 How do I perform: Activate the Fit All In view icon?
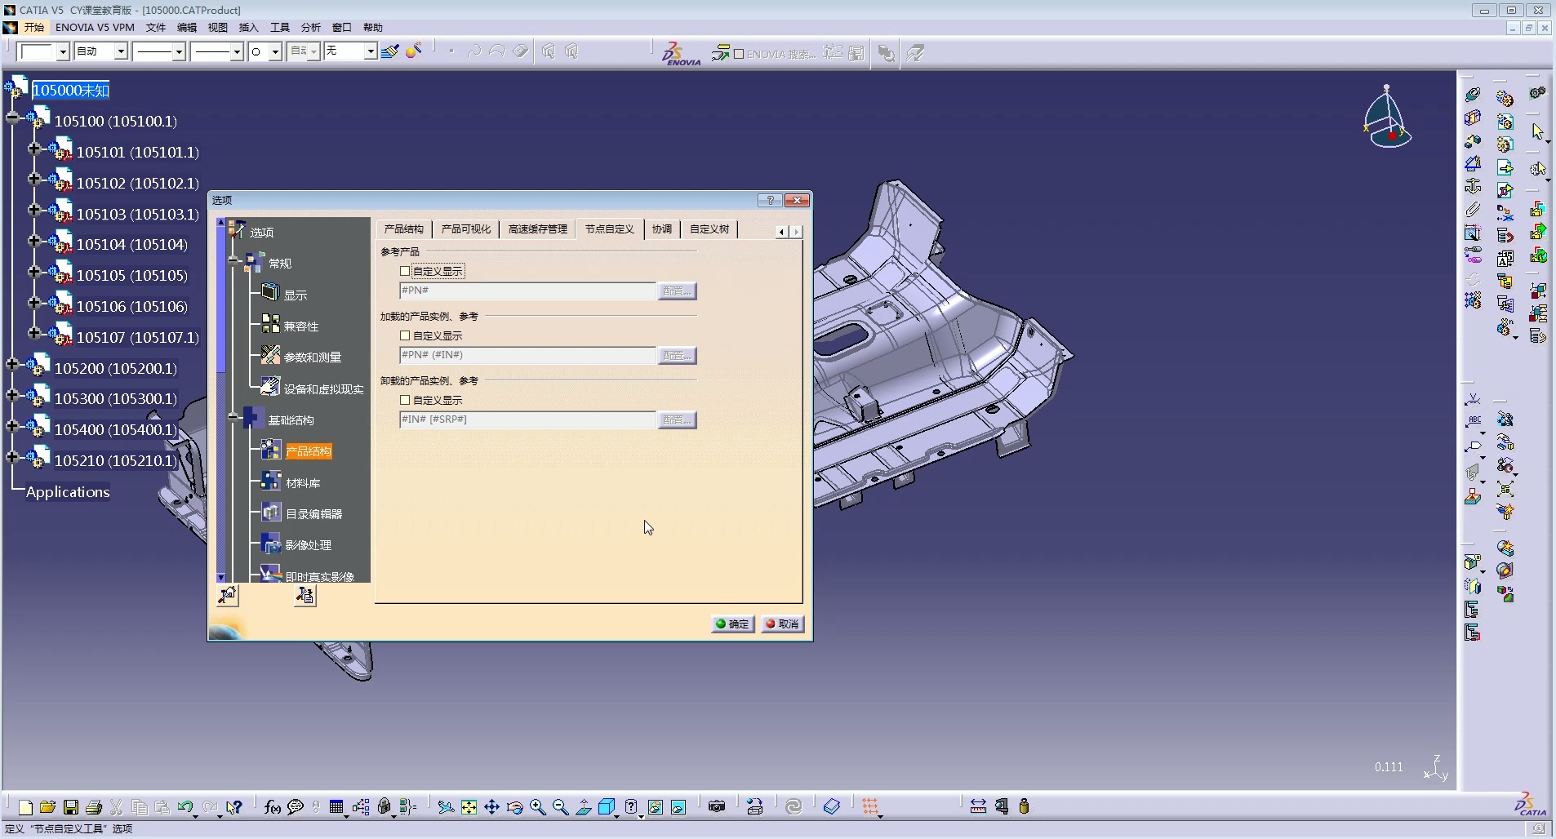469,807
